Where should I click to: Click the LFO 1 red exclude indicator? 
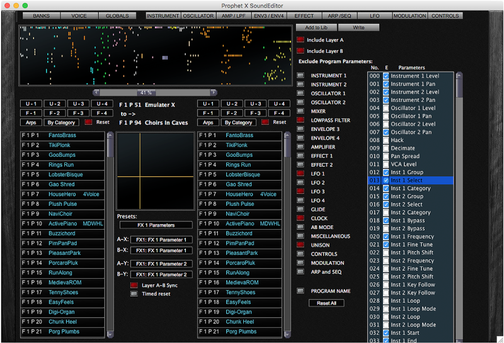tap(301, 174)
